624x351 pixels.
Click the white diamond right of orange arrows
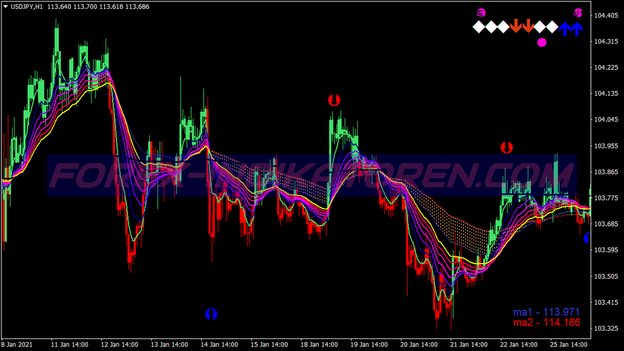coord(541,27)
